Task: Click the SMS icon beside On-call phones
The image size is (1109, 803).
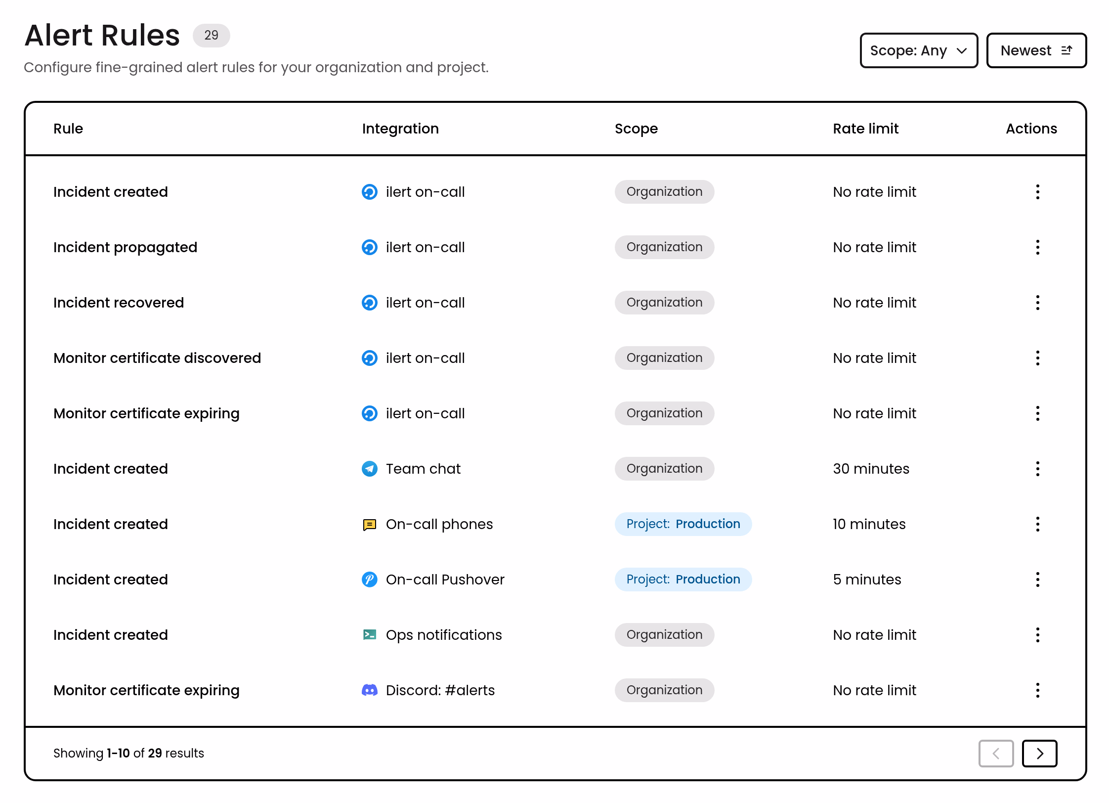Action: [x=370, y=525]
